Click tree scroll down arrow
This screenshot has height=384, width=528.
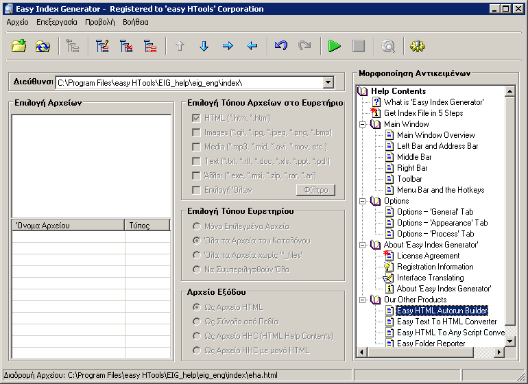[509, 341]
